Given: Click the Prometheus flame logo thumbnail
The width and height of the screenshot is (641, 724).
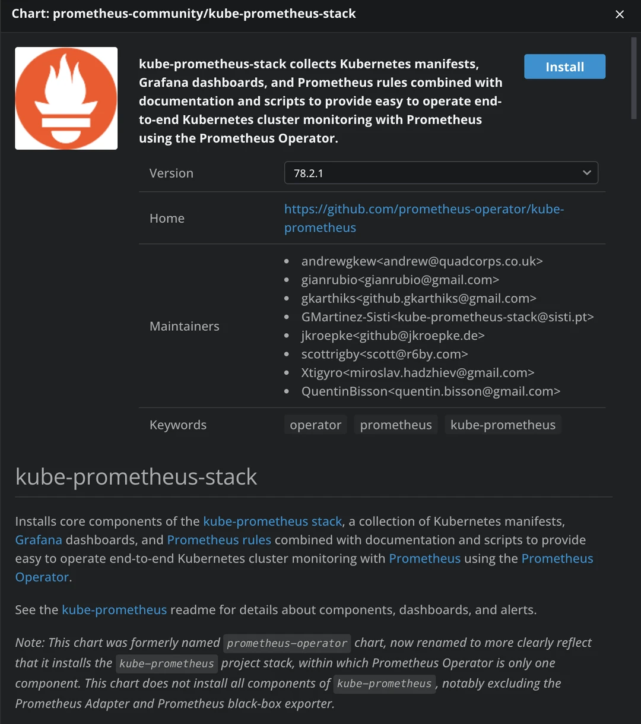Looking at the screenshot, I should (x=66, y=98).
